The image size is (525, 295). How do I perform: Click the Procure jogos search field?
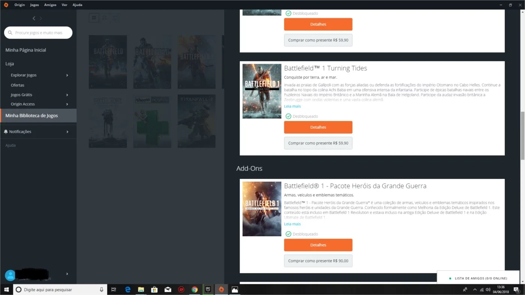(38, 33)
